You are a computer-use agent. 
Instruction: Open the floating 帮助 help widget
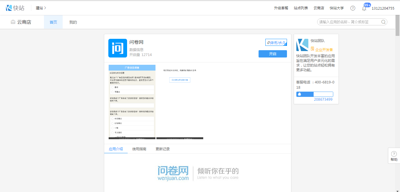click(394, 156)
